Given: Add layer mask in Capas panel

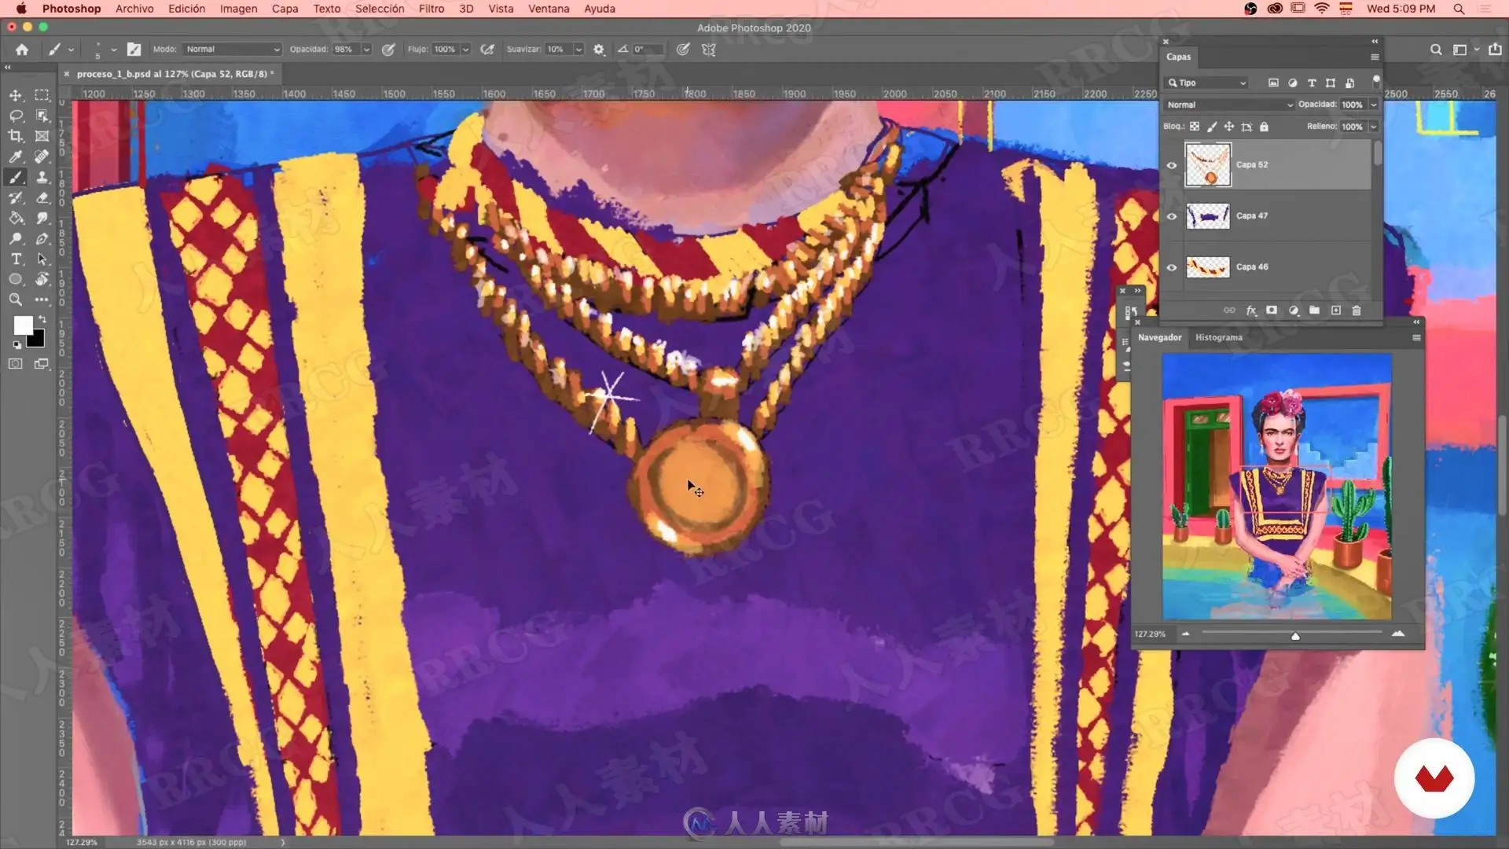Looking at the screenshot, I should coord(1272,311).
